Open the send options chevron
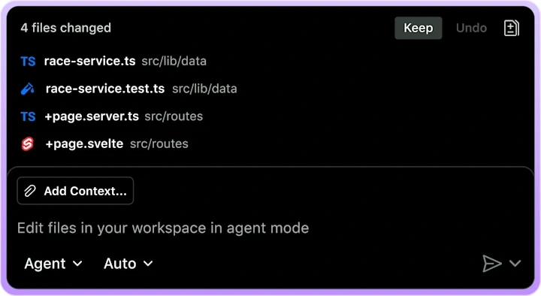Viewport: 541px width, 296px height. coord(515,264)
